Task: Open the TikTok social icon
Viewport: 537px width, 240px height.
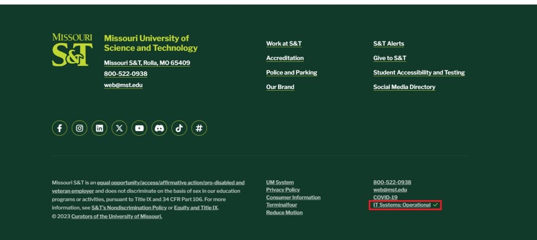Action: point(179,128)
